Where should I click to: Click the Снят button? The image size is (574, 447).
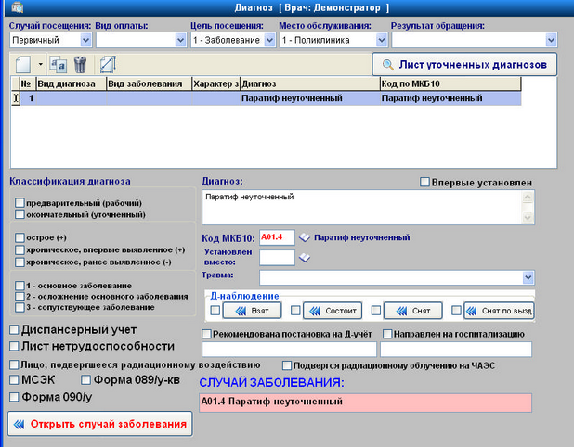point(413,311)
